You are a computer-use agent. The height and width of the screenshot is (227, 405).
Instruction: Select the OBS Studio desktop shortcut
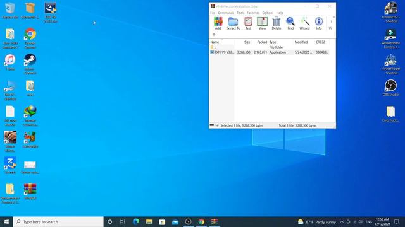(391, 88)
